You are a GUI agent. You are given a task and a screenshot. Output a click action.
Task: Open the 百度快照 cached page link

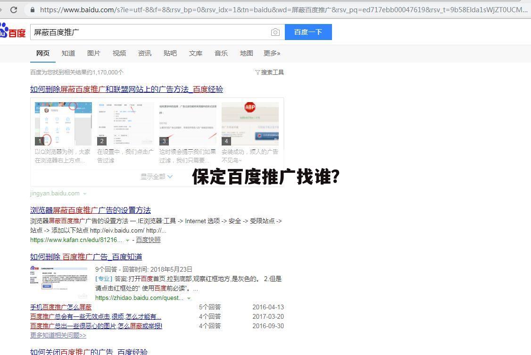coord(148,240)
